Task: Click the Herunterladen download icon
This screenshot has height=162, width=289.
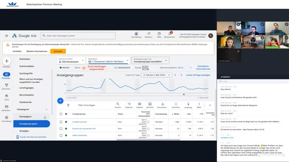Action: [x=163, y=104]
